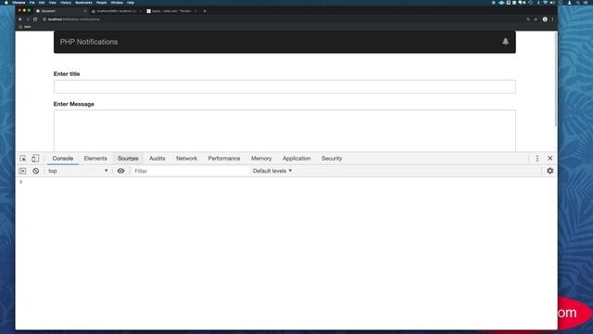Switch to the Console tab
The width and height of the screenshot is (593, 334).
pyautogui.click(x=63, y=159)
